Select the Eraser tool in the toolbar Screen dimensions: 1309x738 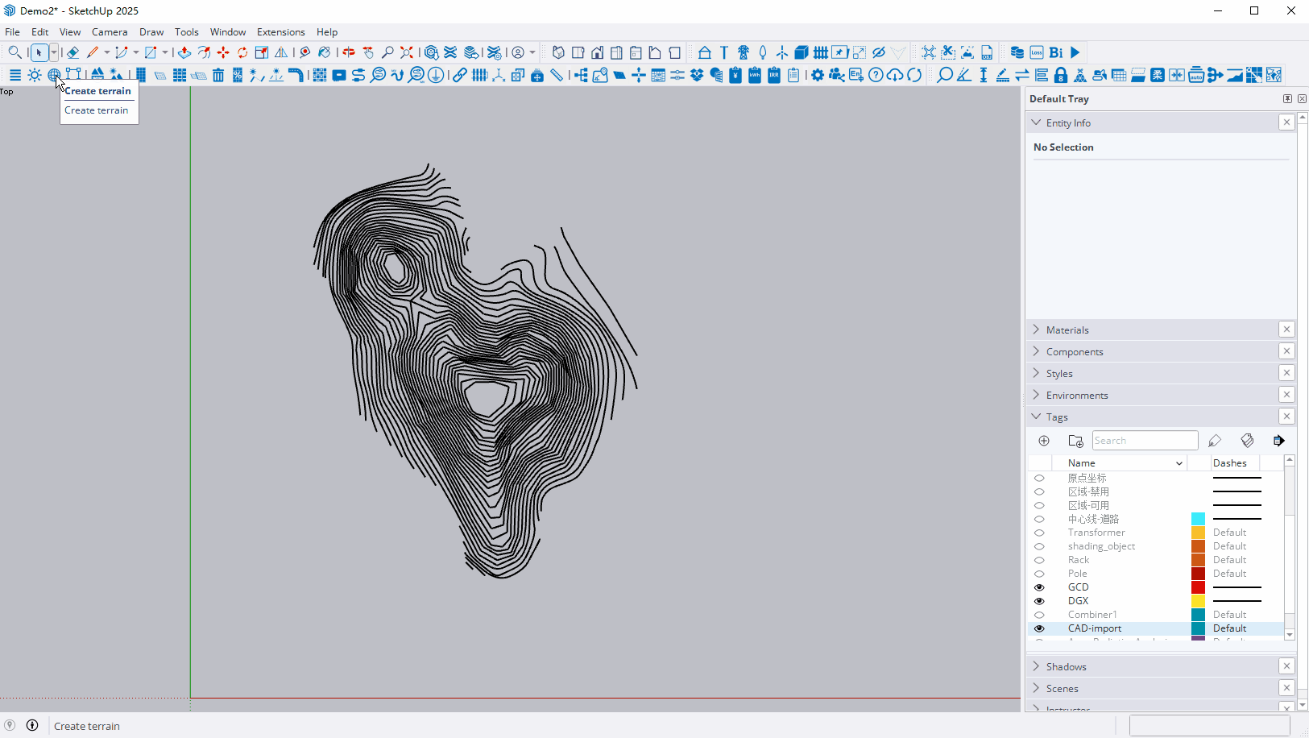coord(72,52)
